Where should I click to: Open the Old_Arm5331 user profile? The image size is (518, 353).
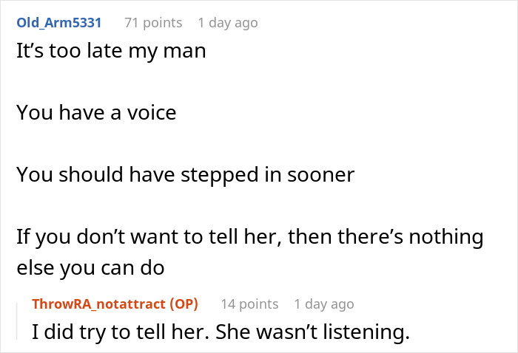[x=58, y=23]
